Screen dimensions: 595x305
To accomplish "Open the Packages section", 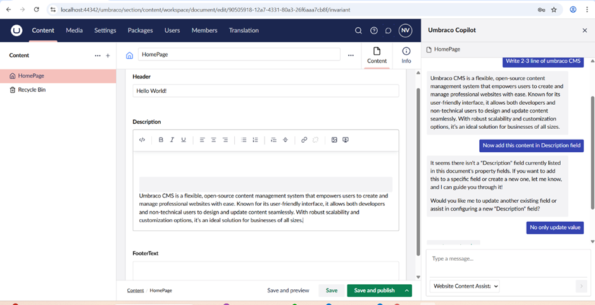I will coord(140,31).
